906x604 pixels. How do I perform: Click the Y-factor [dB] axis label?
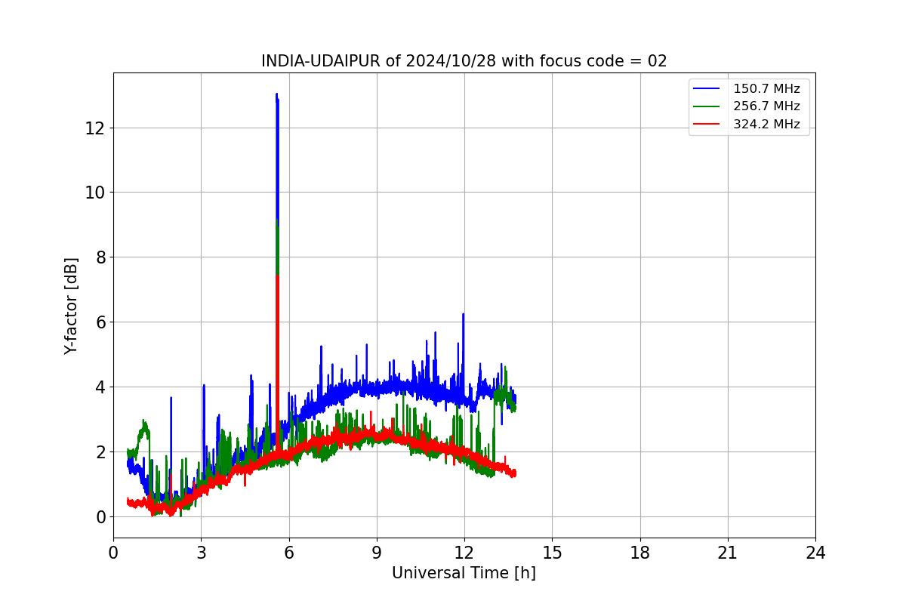[x=71, y=305]
